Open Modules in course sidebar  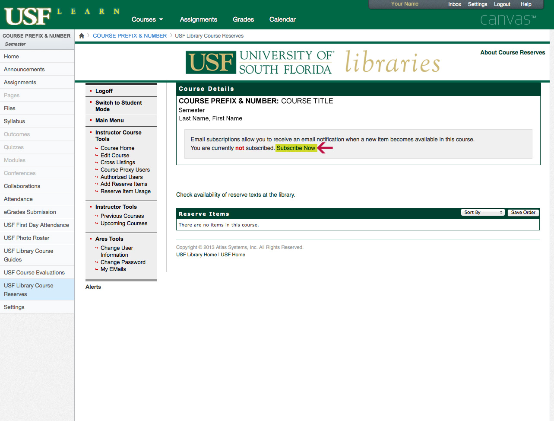[x=37, y=160]
